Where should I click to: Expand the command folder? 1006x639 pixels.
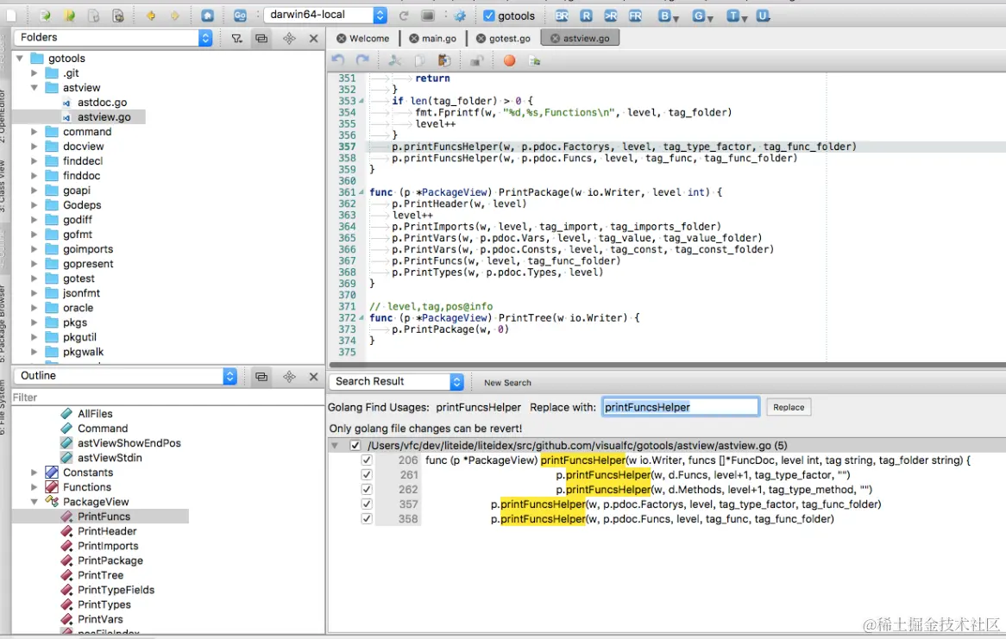click(x=34, y=132)
